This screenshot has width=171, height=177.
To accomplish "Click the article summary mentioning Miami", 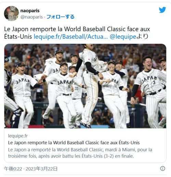I will (x=80, y=153).
